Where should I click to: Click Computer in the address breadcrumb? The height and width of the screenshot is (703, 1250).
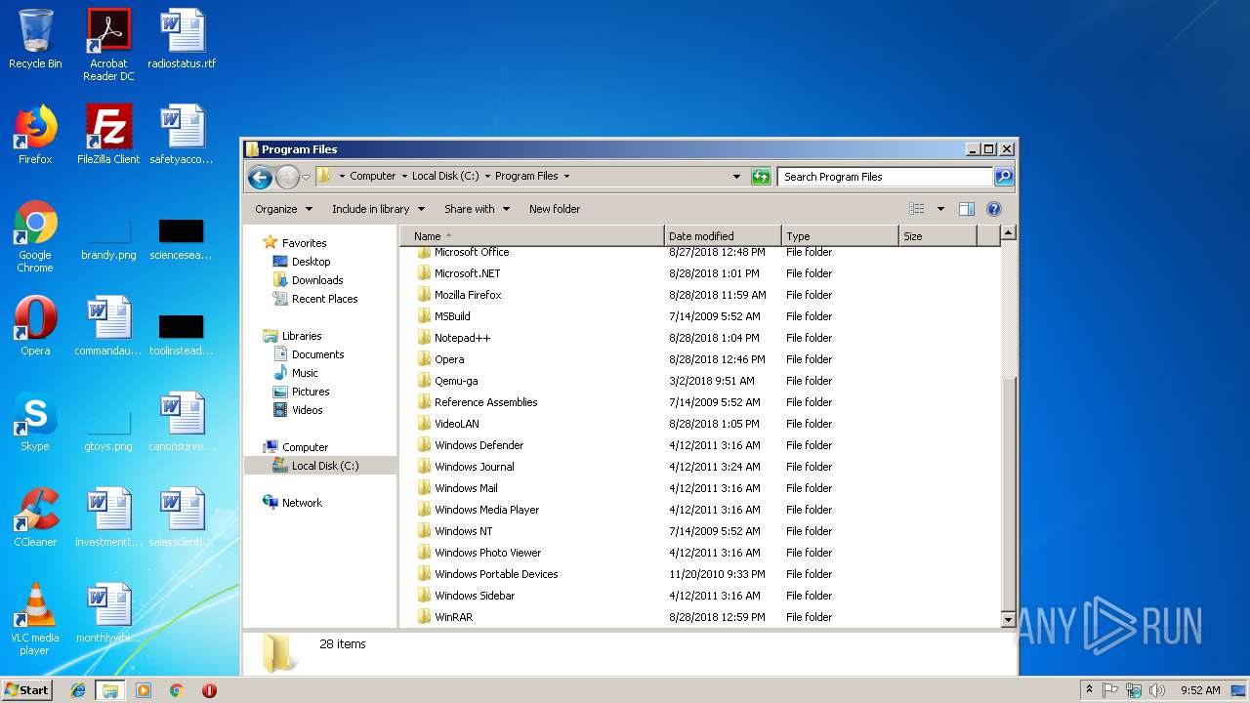coord(372,177)
